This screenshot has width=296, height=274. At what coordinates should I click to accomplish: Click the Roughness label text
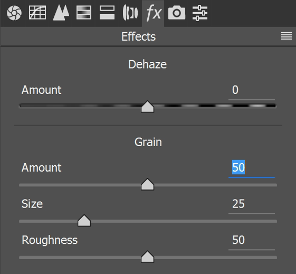[x=50, y=240]
